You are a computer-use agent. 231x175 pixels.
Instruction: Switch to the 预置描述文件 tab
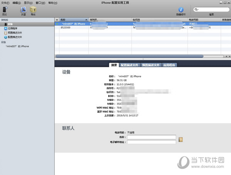[x=151, y=65]
